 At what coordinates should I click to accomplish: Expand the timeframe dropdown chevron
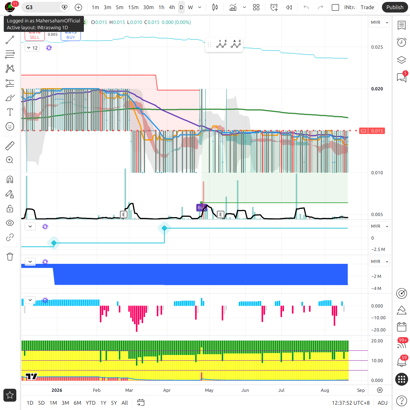coord(200,7)
